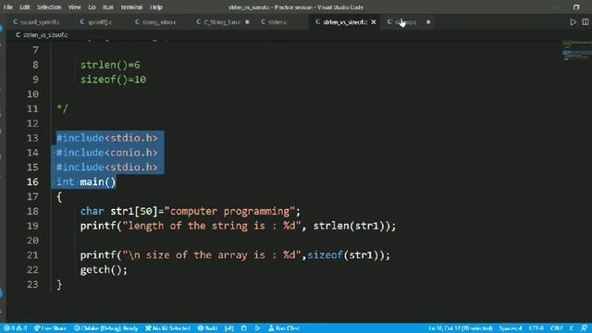592x333 pixels.
Task: Open the Go menu
Action: 92,7
